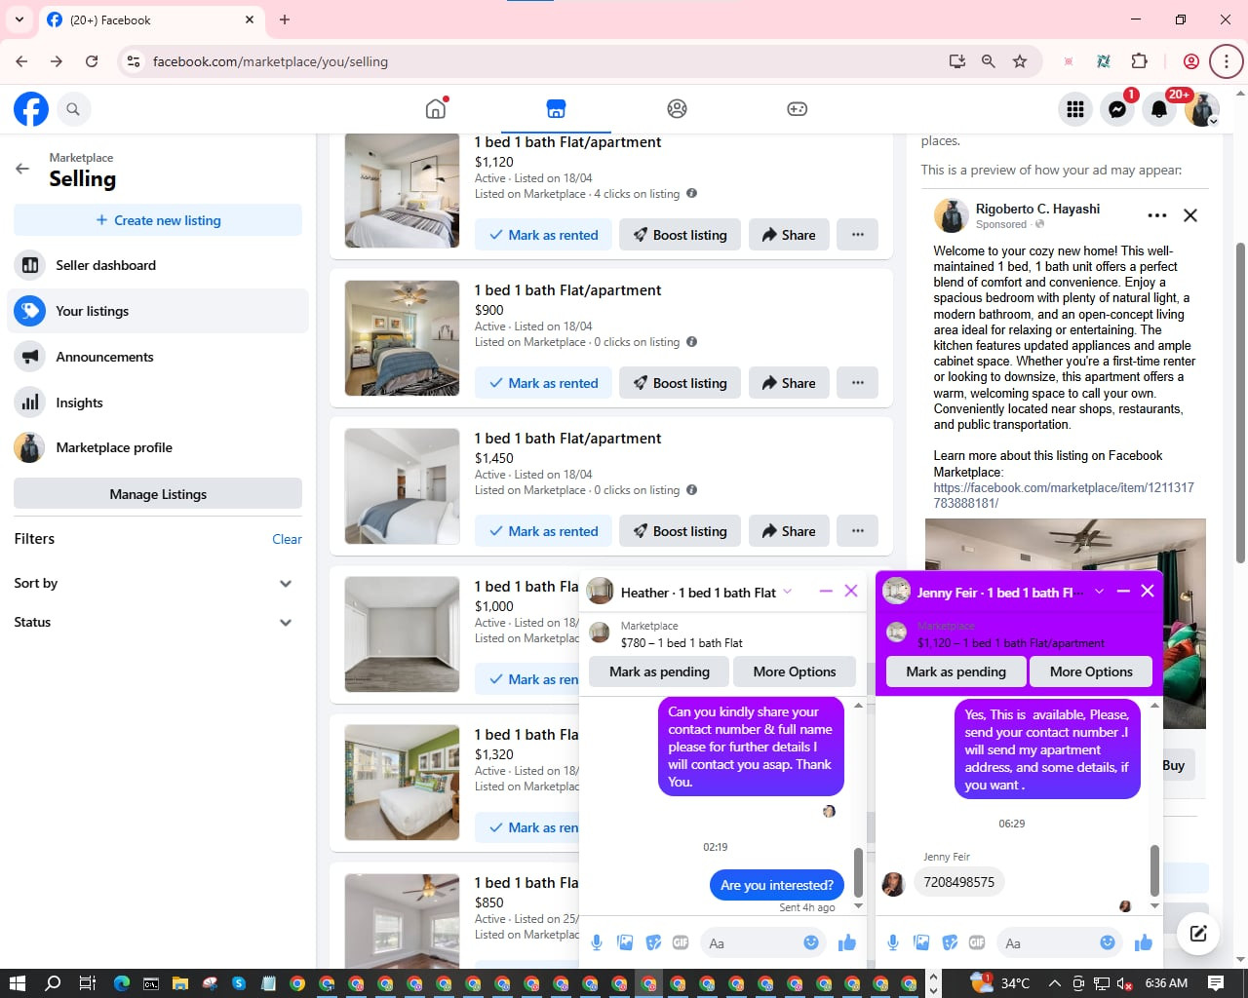Open the Groups tab in Facebook header
Image resolution: width=1248 pixels, height=998 pixels.
677,108
